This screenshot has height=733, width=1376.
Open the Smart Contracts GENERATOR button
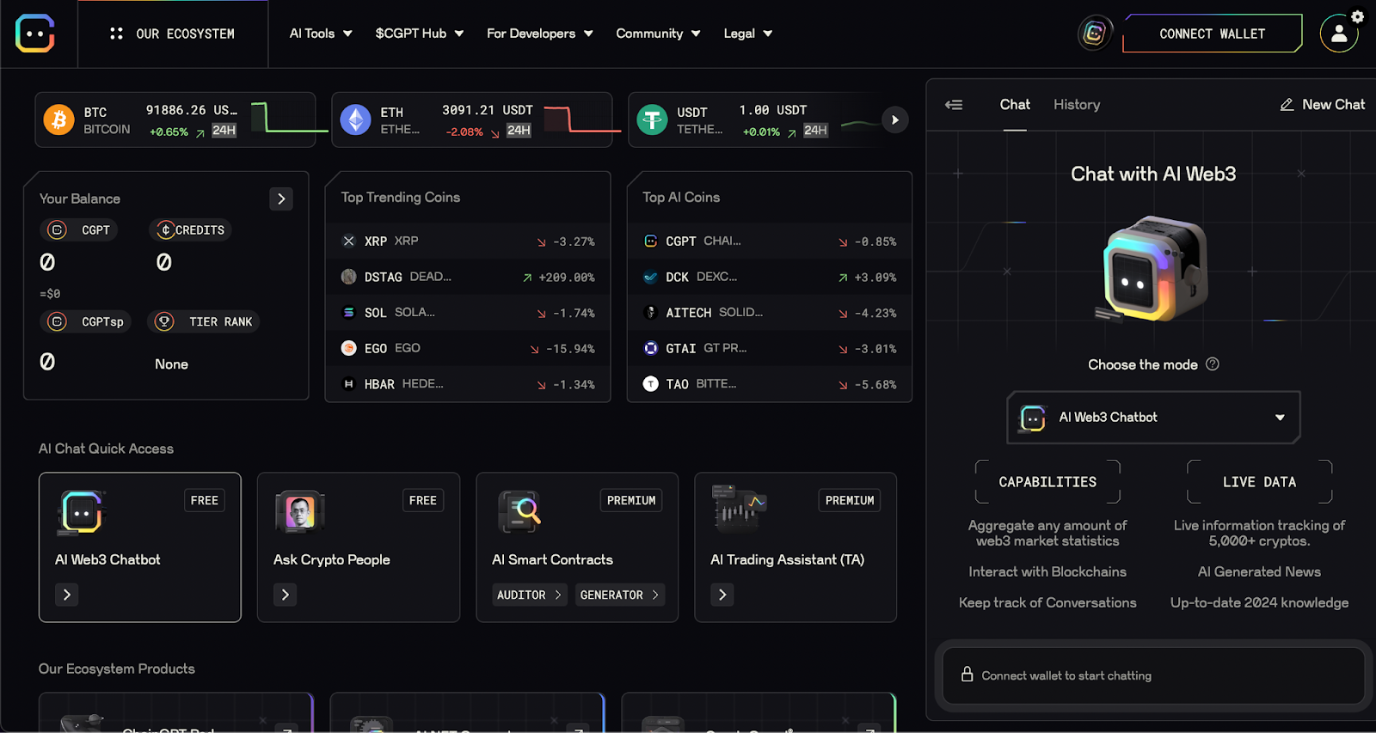click(x=620, y=595)
